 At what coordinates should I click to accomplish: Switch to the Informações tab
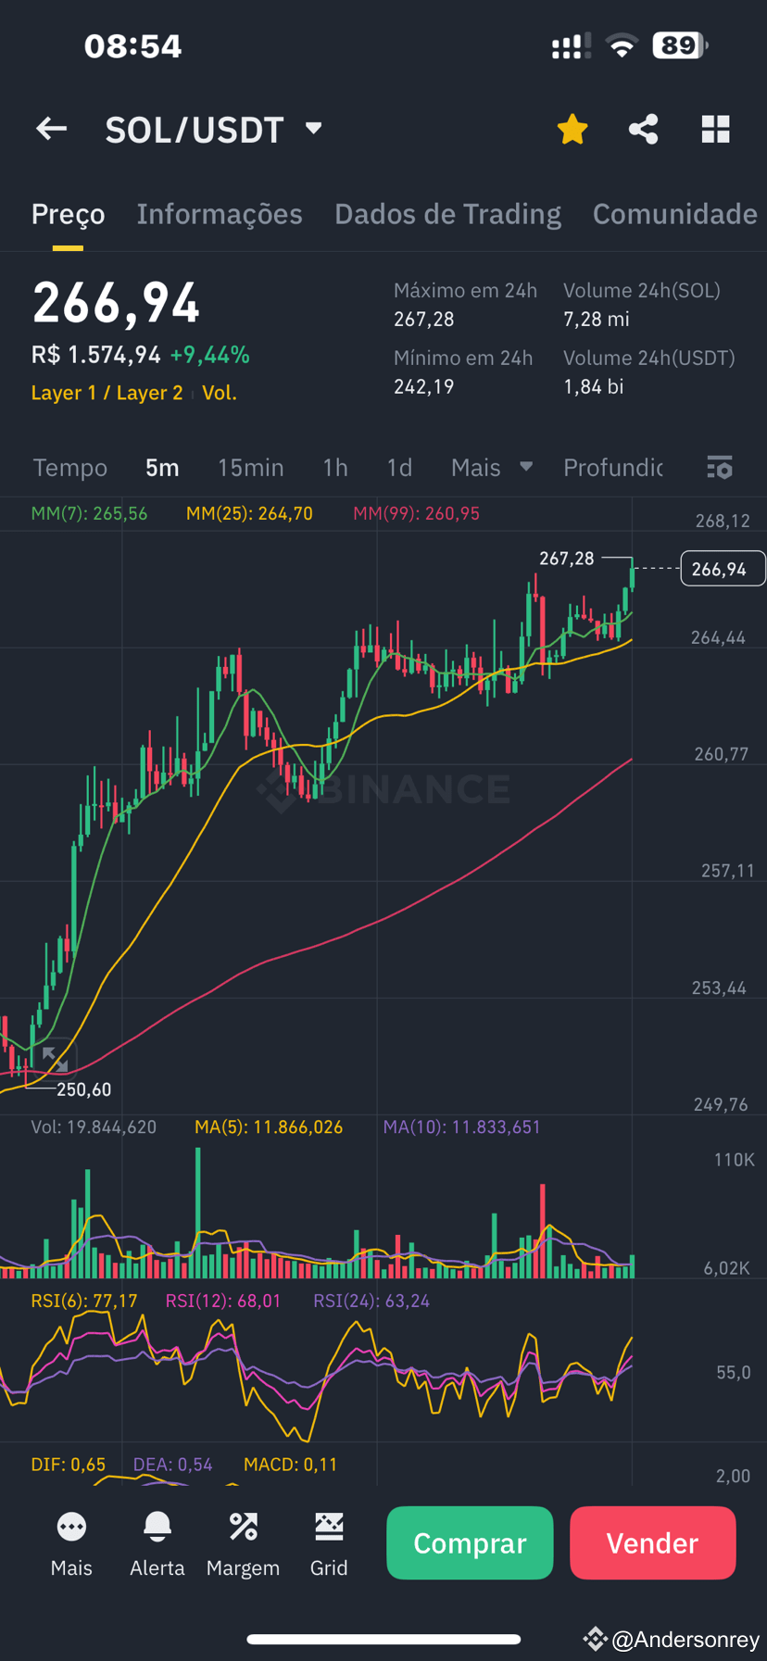220,214
